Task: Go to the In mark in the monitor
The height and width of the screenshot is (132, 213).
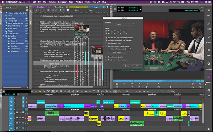Action: tap(147, 87)
